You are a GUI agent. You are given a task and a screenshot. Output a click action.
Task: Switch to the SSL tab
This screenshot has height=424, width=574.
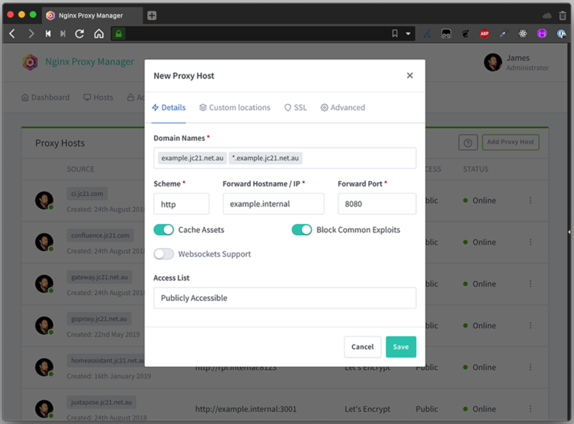(x=296, y=107)
